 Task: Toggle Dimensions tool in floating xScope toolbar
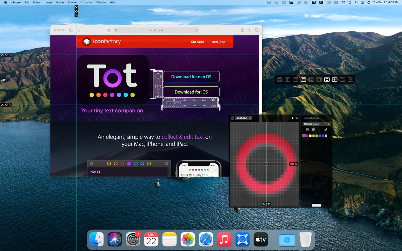pos(295,80)
